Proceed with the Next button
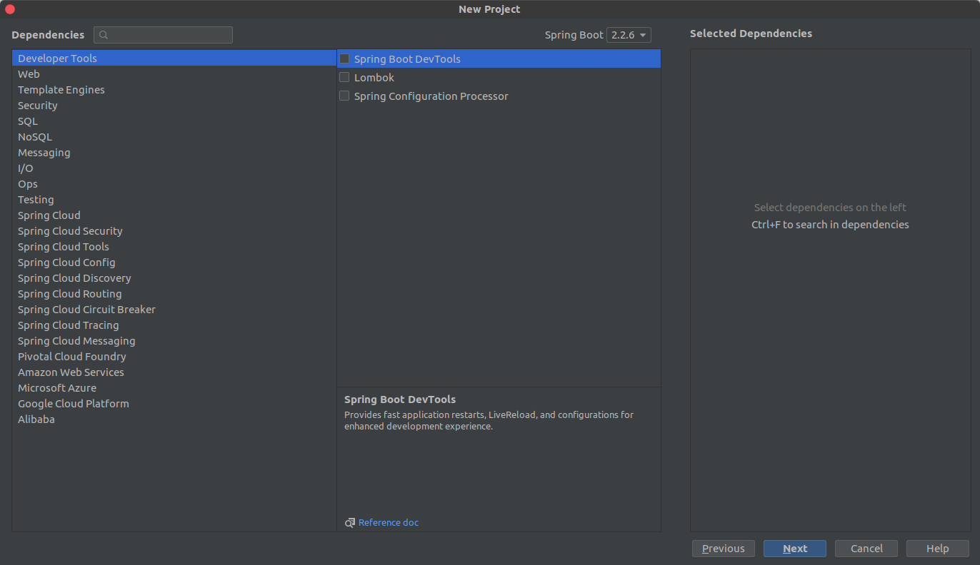 pos(795,549)
